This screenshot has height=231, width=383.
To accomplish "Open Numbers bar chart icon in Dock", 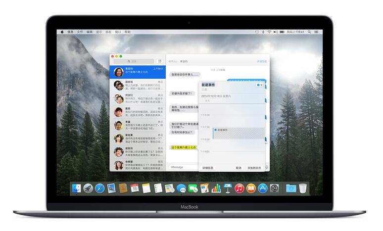I will pyautogui.click(x=216, y=188).
